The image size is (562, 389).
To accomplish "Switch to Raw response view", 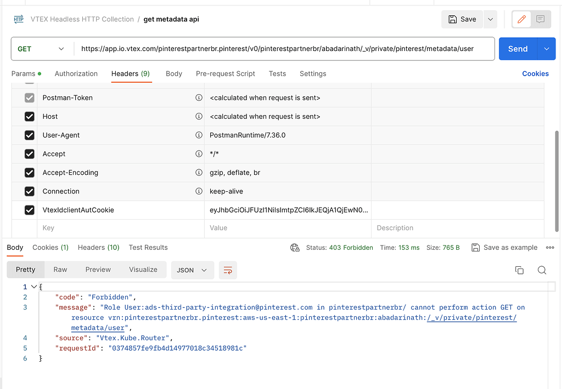I will (60, 270).
